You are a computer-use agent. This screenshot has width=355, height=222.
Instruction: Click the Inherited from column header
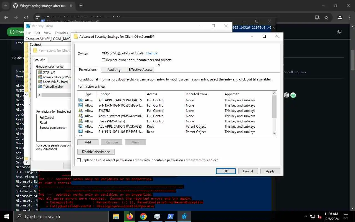tap(204, 94)
